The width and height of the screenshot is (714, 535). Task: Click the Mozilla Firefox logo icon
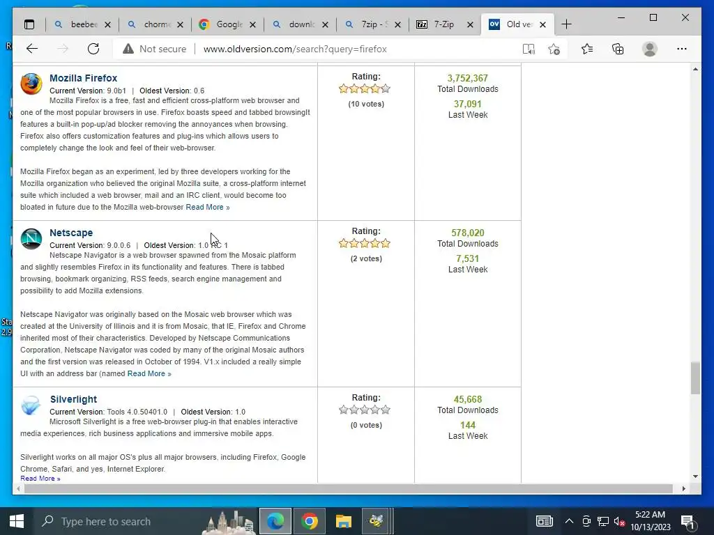(x=31, y=84)
